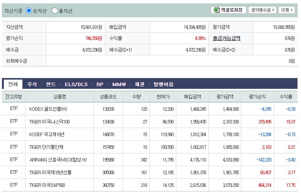Click the 이체 button

pos(287,10)
